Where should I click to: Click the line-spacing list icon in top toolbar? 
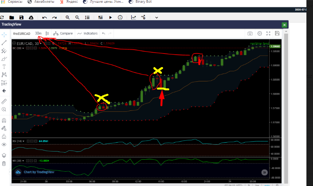(x=87, y=17)
